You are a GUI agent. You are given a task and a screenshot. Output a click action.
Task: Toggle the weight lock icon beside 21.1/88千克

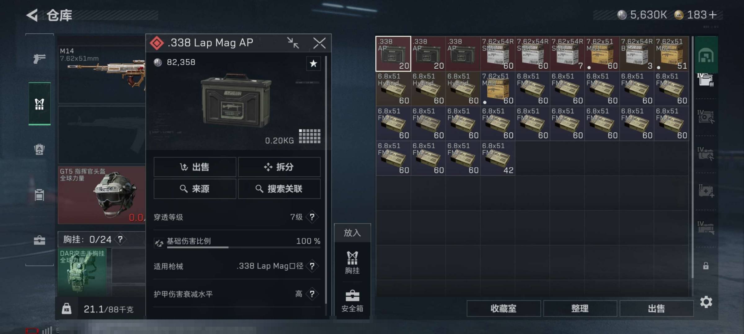pos(67,309)
